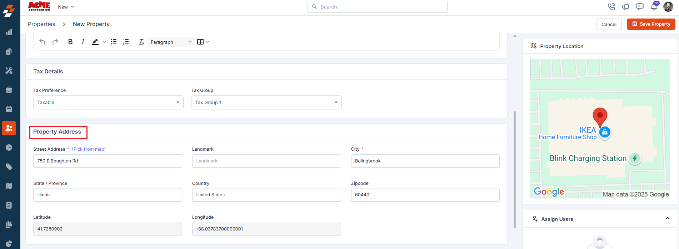
Task: Click the Search field
Action: point(378,7)
